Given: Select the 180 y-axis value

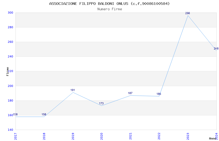Looking at the screenshot, I should [x=11, y=100].
